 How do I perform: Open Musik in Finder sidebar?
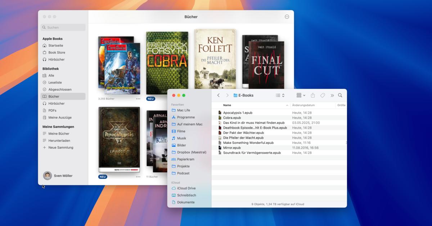[x=181, y=138]
